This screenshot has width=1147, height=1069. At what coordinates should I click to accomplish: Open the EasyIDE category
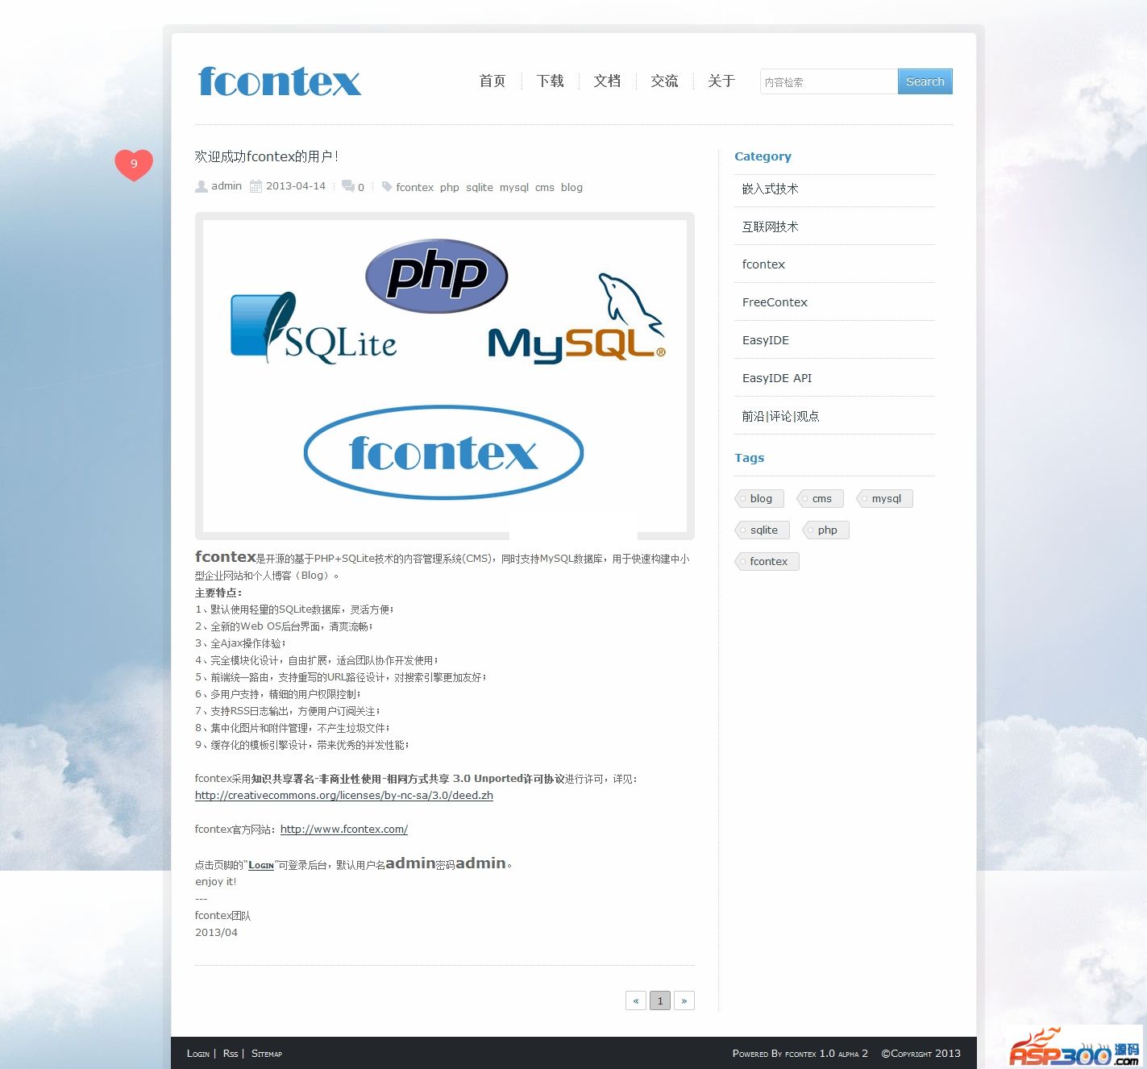766,340
